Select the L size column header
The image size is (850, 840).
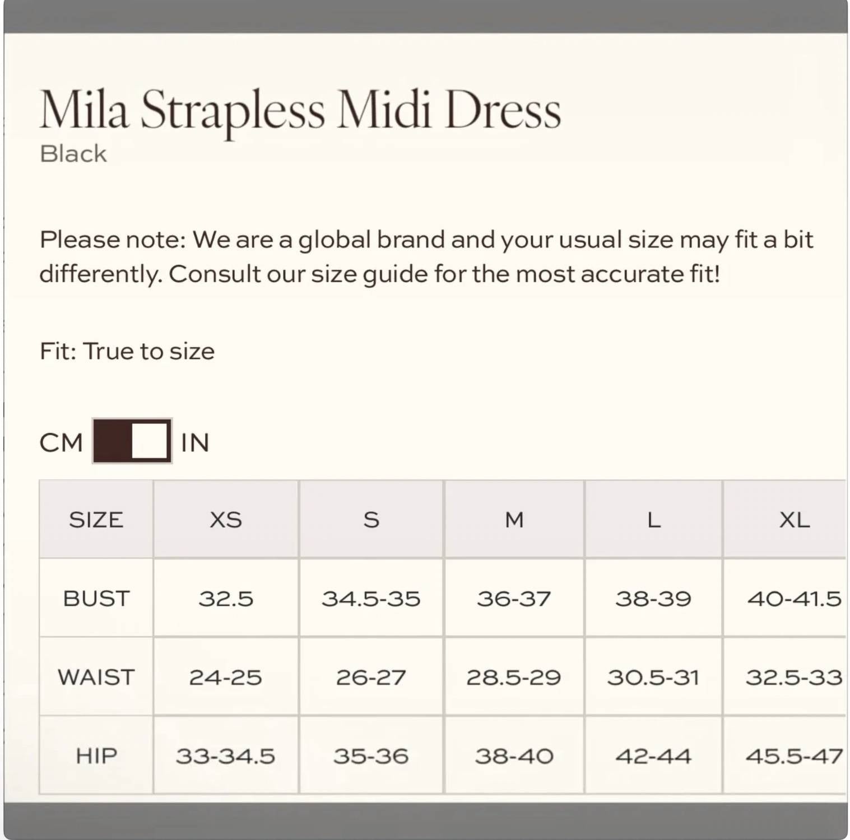pyautogui.click(x=653, y=520)
